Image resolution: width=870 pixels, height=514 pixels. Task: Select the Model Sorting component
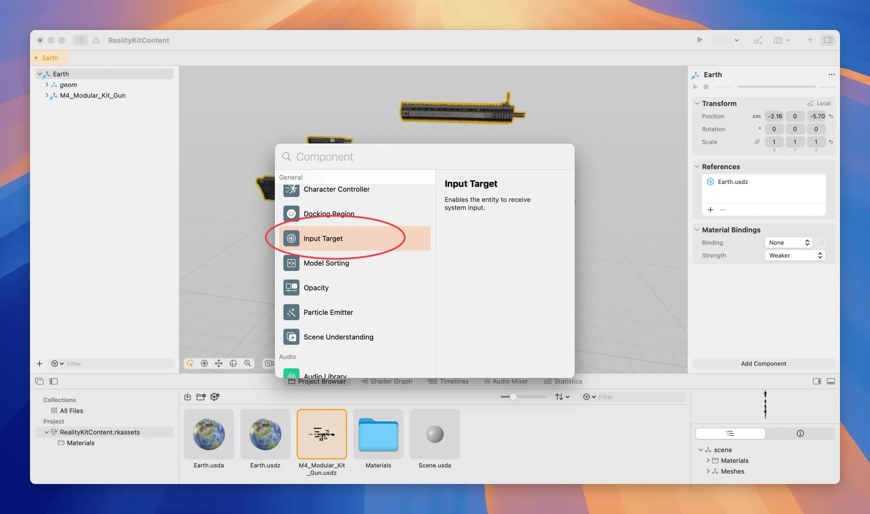[326, 263]
